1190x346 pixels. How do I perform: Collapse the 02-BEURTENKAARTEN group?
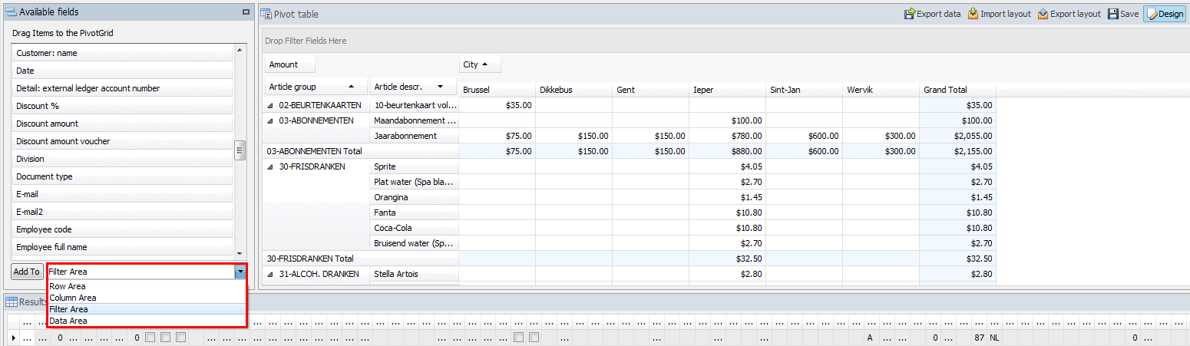pos(270,105)
